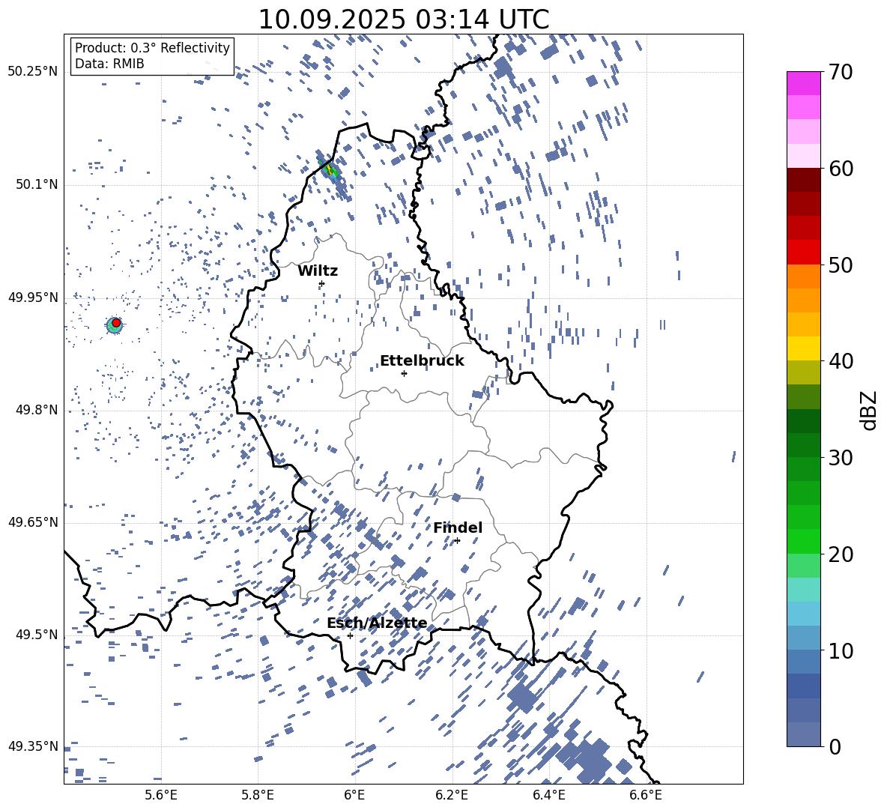
Task: Click the 'Product: 0.3° Reflectivity' label
Action: [152, 47]
